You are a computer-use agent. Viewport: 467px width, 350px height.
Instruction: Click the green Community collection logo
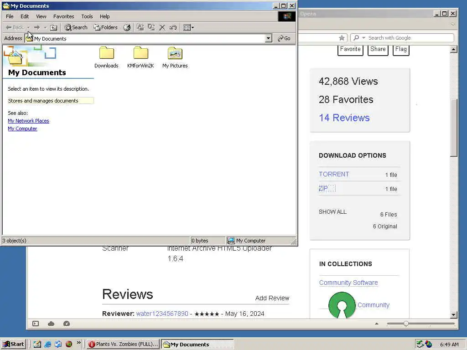[x=342, y=305]
